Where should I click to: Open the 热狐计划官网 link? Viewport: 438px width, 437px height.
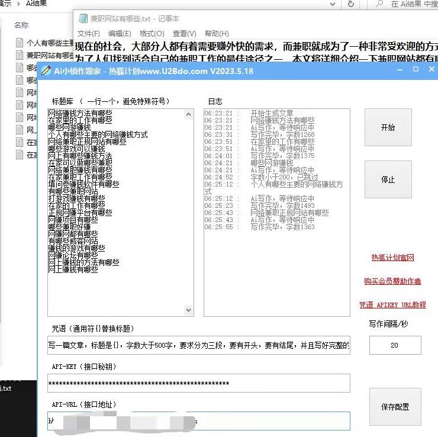pyautogui.click(x=392, y=258)
